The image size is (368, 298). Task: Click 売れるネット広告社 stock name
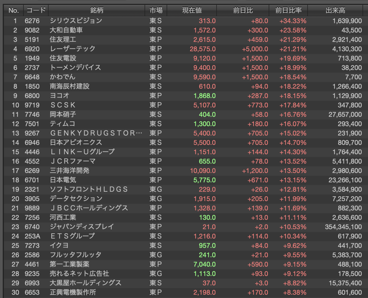pyautogui.click(x=79, y=273)
